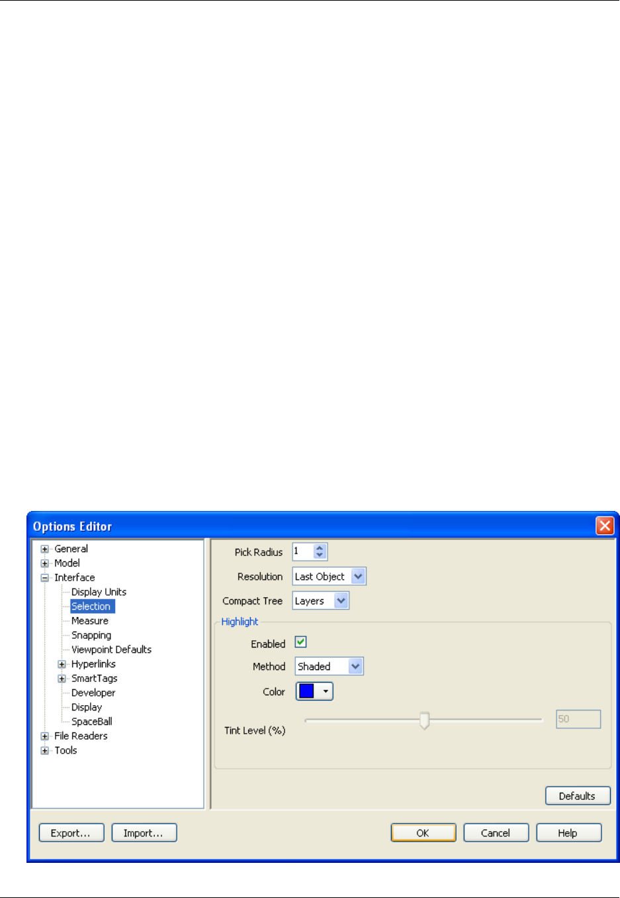Open the Developer options page
The height and width of the screenshot is (898, 620).
tap(93, 693)
